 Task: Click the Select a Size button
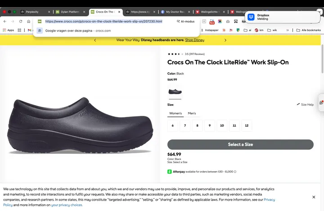[240, 144]
